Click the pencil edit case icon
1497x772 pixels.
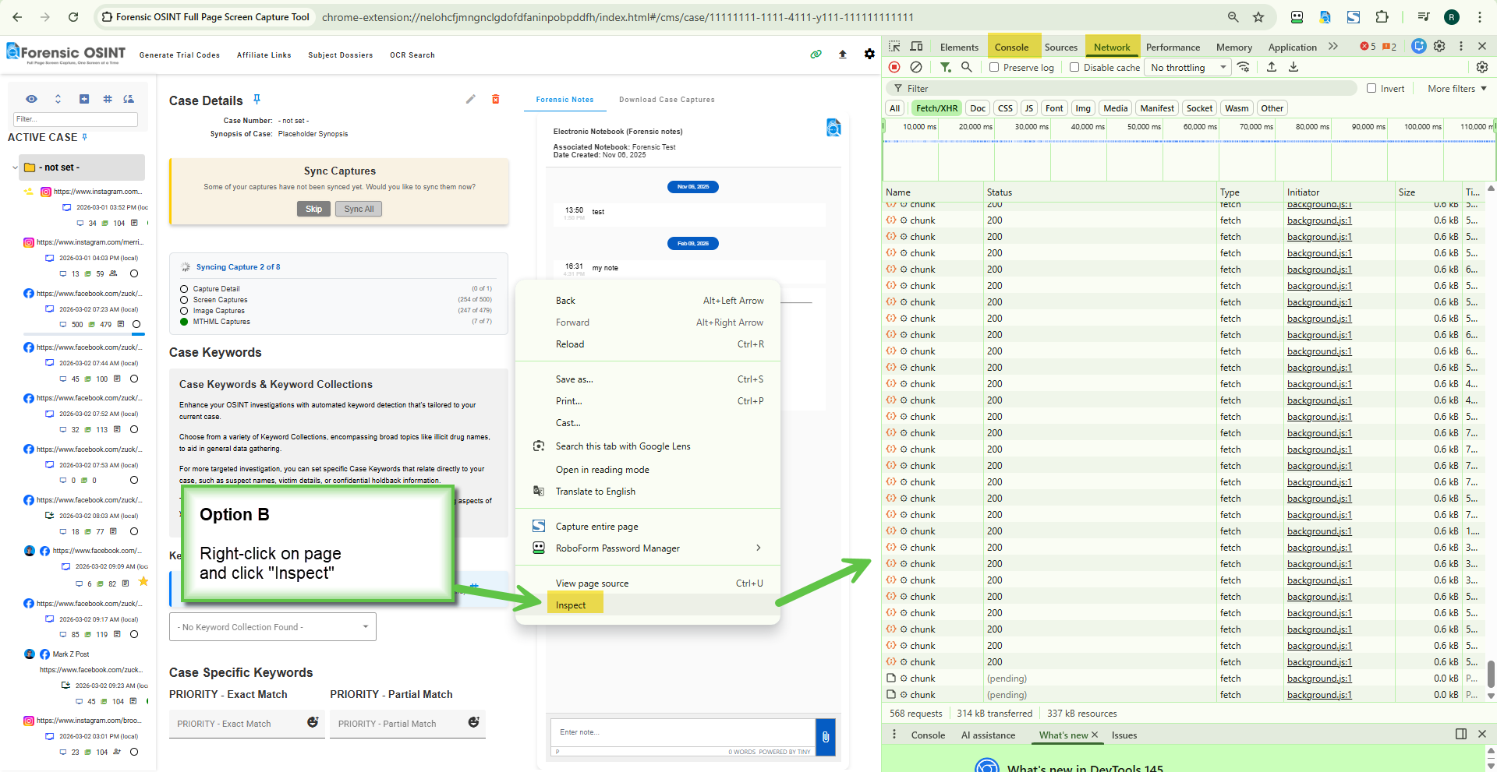pos(471,99)
